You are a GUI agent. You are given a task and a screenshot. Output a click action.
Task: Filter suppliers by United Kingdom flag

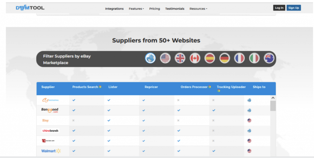[x=180, y=58]
